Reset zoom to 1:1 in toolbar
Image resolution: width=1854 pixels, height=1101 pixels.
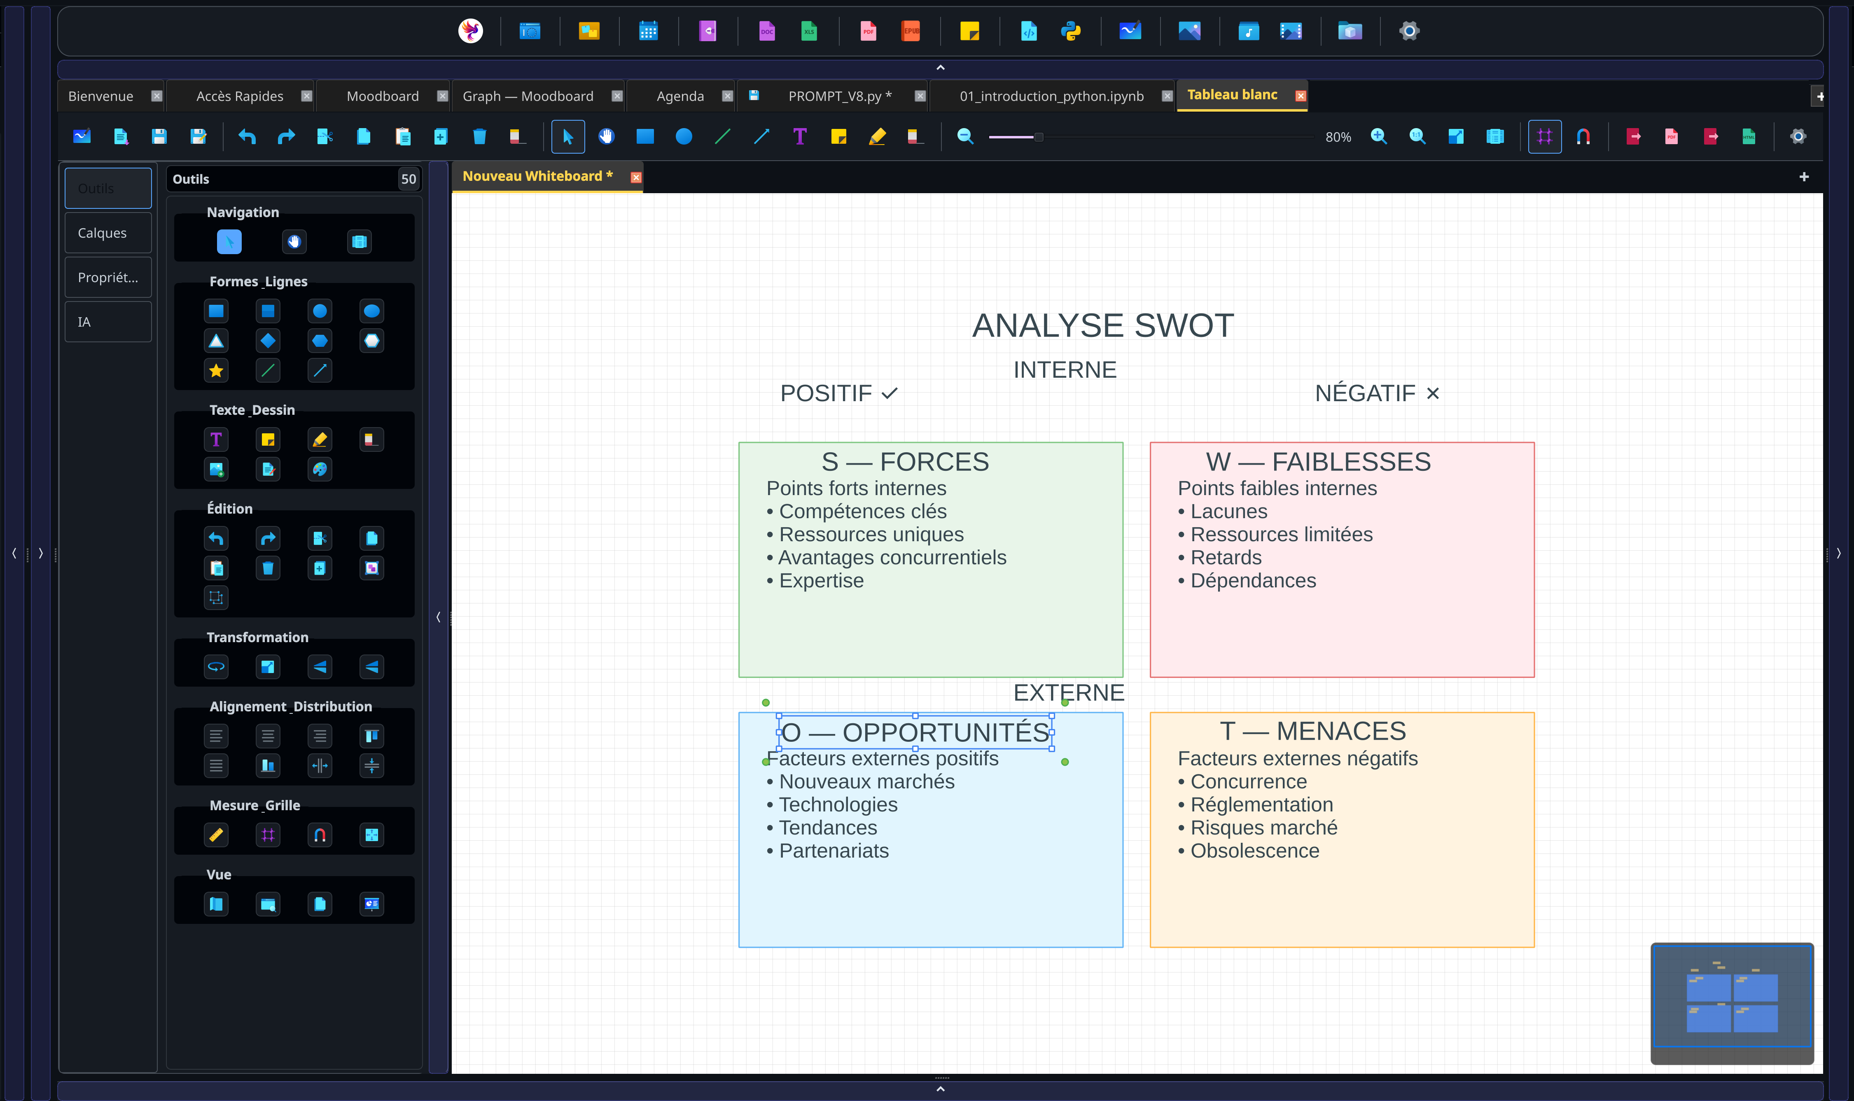pyautogui.click(x=1417, y=136)
